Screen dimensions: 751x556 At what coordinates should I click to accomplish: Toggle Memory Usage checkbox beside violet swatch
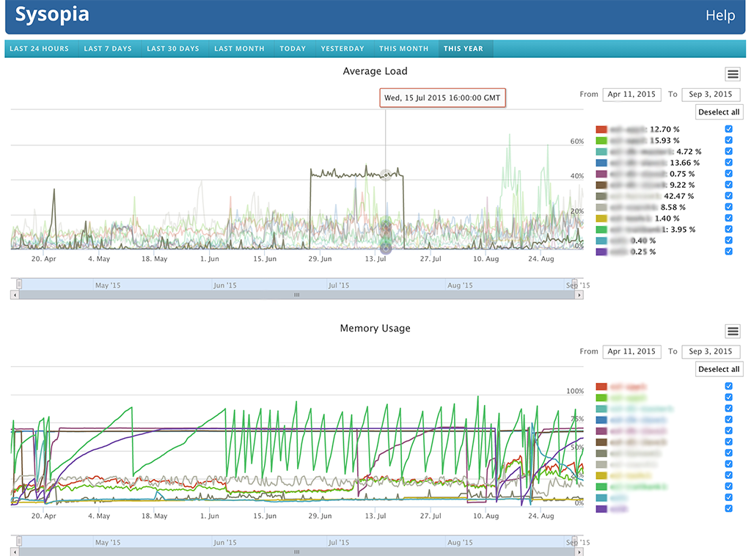click(x=728, y=508)
